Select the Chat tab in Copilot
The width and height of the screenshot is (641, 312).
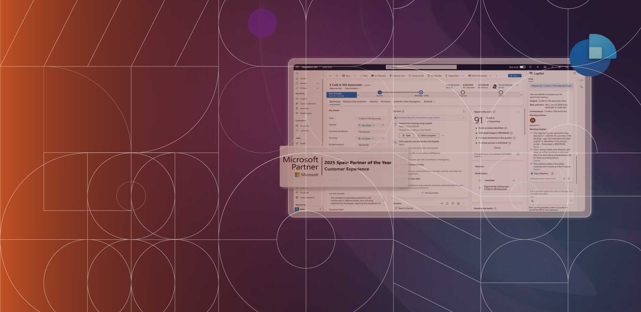[x=531, y=79]
